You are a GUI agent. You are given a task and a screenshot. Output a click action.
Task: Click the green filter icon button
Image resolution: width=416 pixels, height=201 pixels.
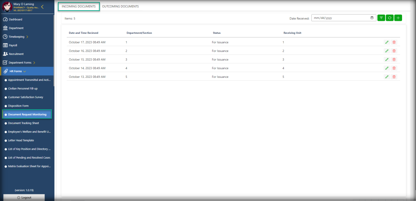(x=381, y=18)
